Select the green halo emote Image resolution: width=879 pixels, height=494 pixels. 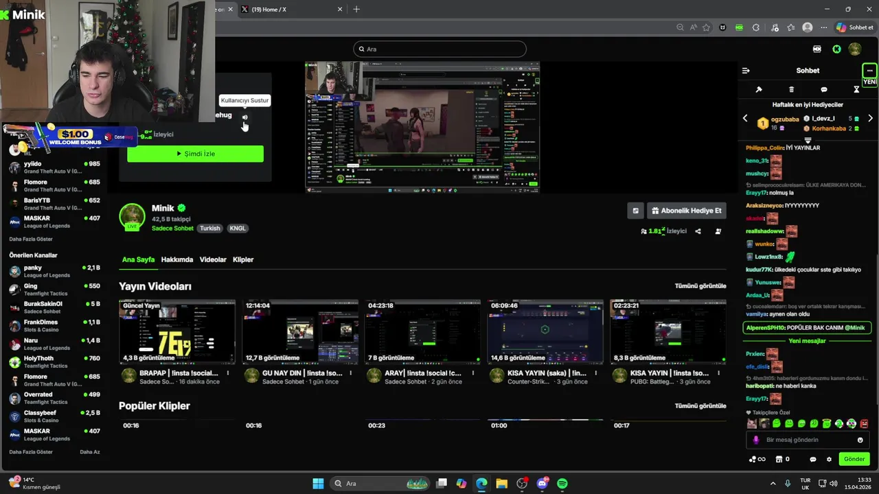pyautogui.click(x=827, y=423)
